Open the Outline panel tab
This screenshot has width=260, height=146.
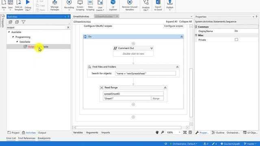(x=218, y=133)
